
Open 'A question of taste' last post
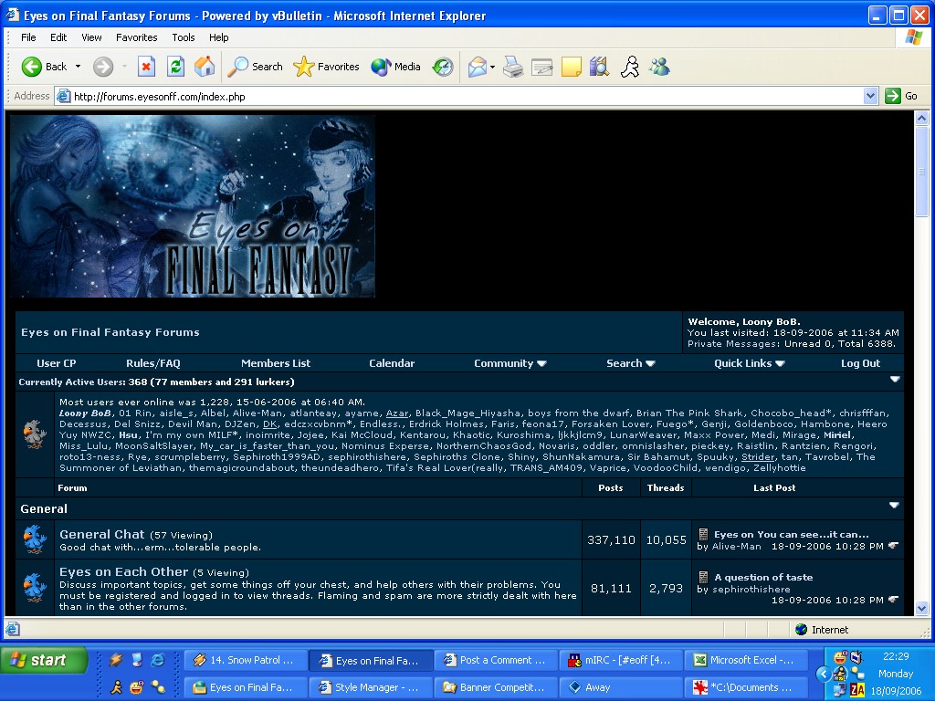tap(763, 577)
